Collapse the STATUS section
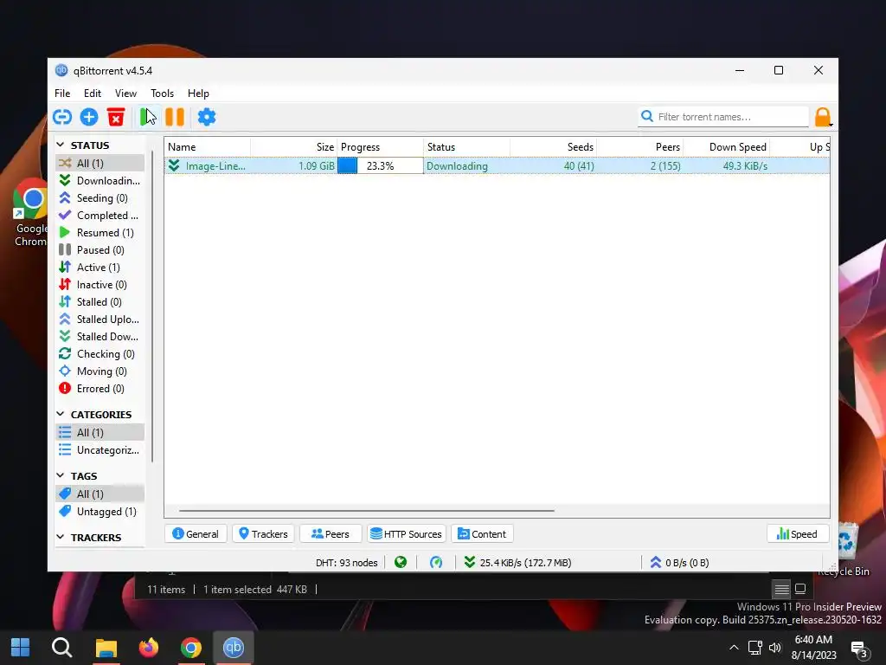 pyautogui.click(x=61, y=145)
